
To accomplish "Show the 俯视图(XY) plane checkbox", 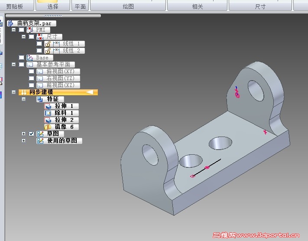I will click(31, 72).
